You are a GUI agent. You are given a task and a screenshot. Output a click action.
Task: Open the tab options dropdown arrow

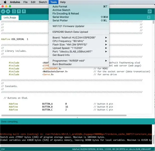tap(149, 17)
